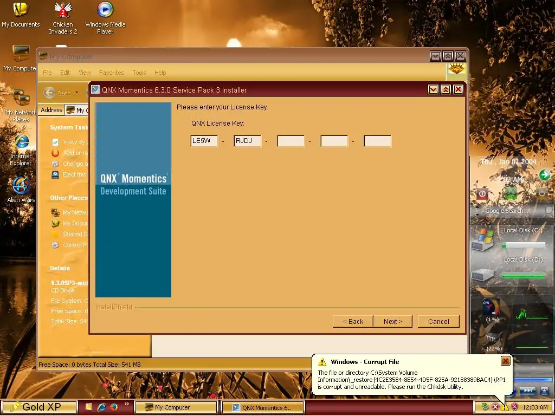Open the Help menu in My Computer
This screenshot has width=555, height=416.
pos(160,73)
